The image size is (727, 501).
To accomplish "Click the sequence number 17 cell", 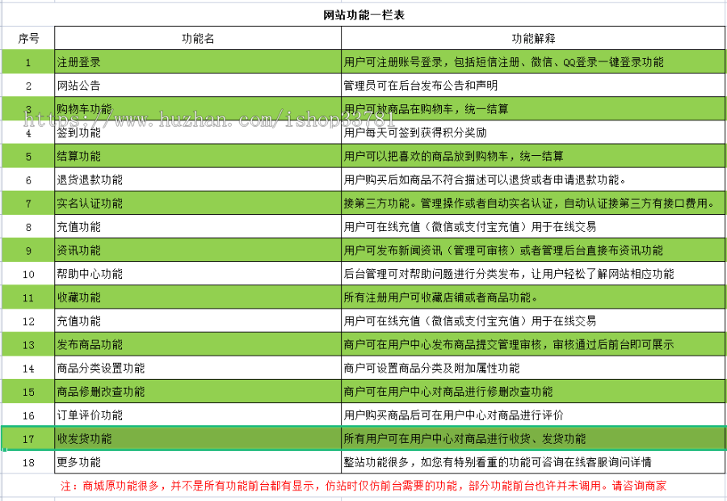I will (x=28, y=439).
